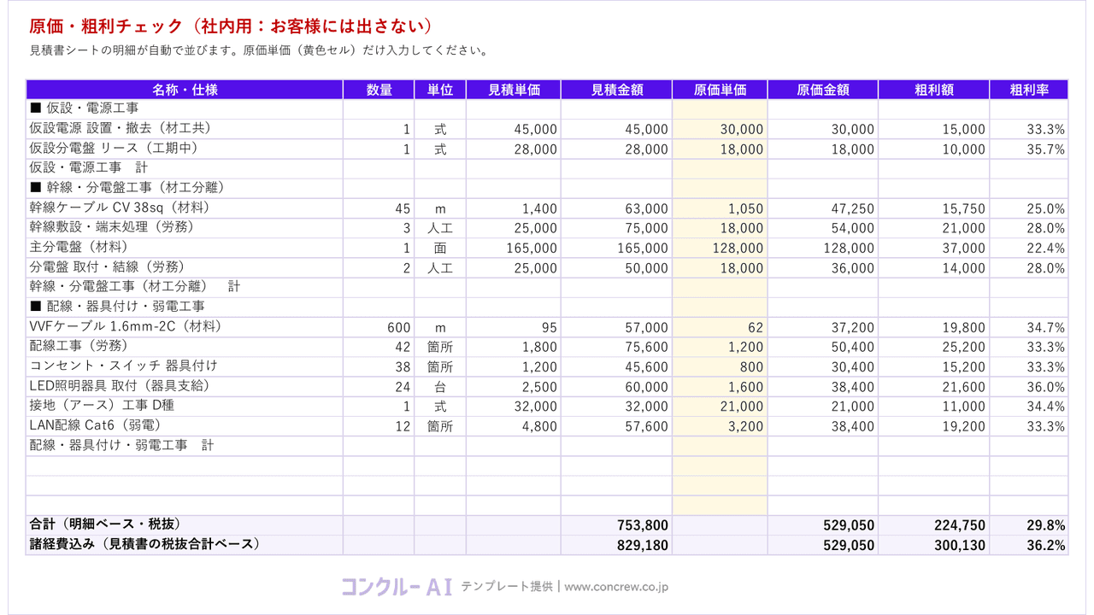The width and height of the screenshot is (1094, 615).
Task: Click the margin 22.4% for 主分電盤
Action: click(x=1046, y=249)
